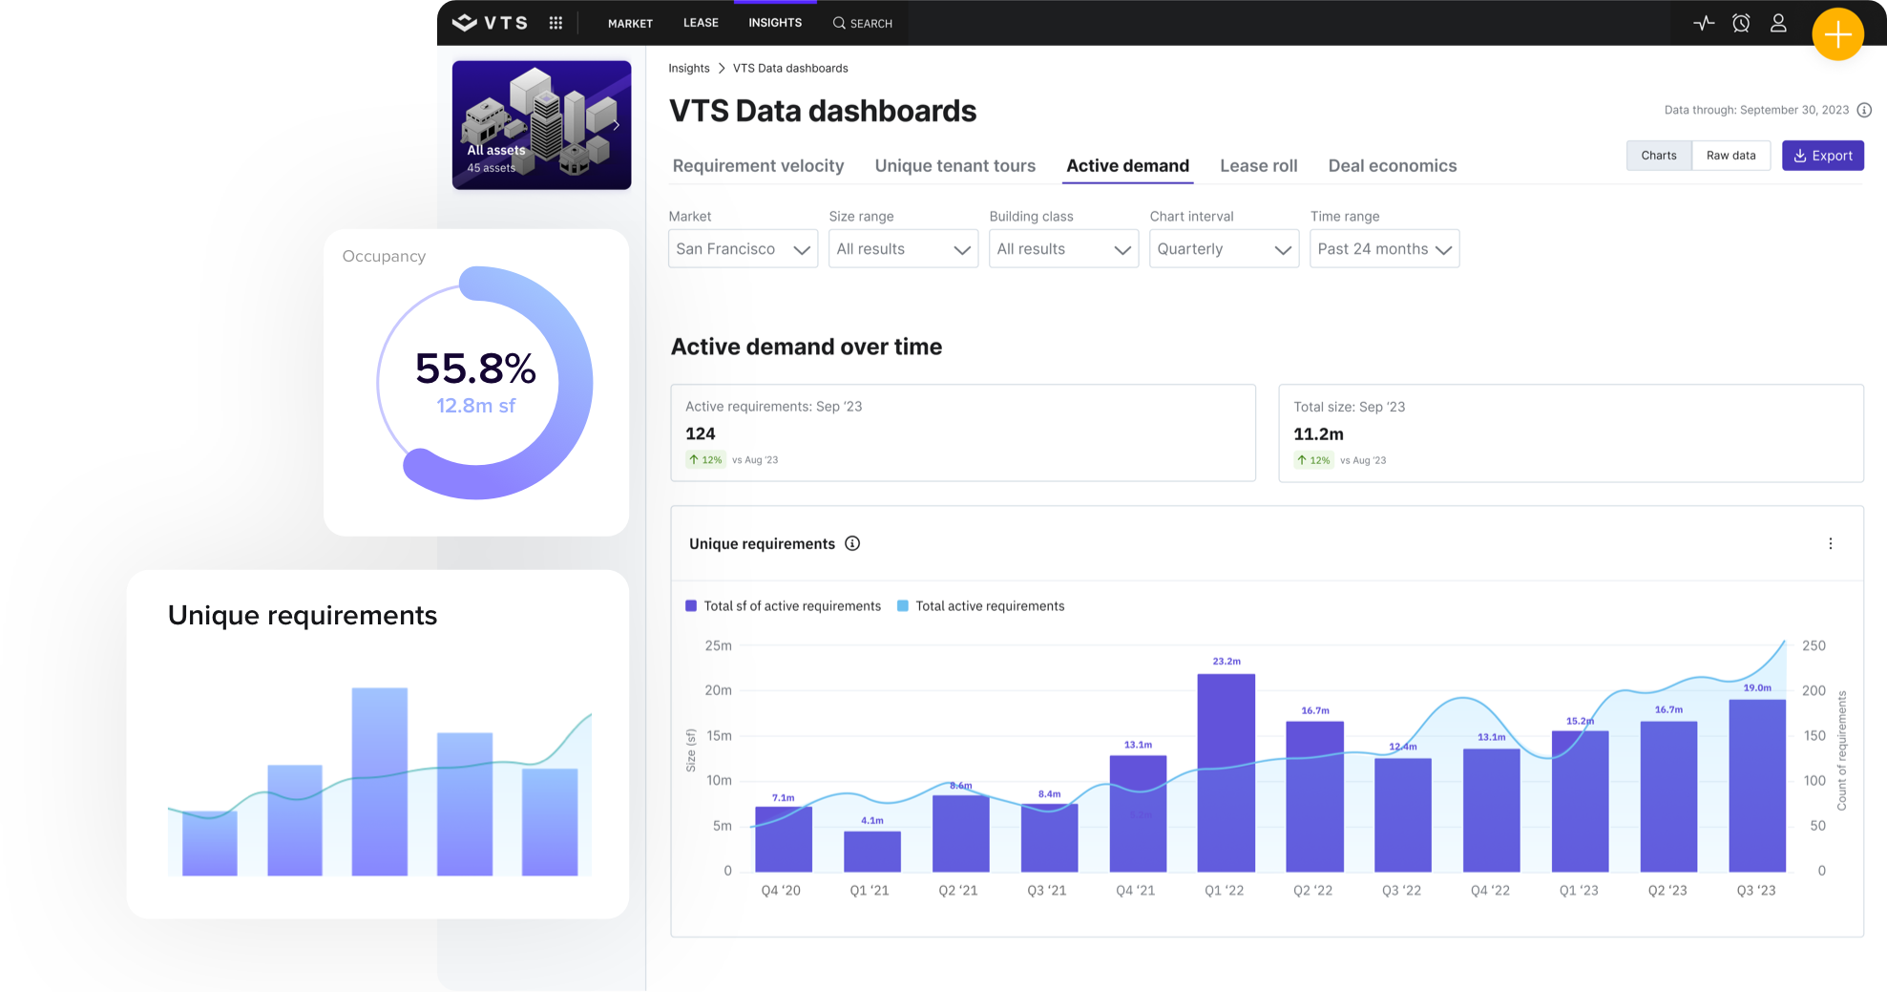Expand the Time range Past 24 months dropdown
The width and height of the screenshot is (1887, 992).
(1384, 249)
